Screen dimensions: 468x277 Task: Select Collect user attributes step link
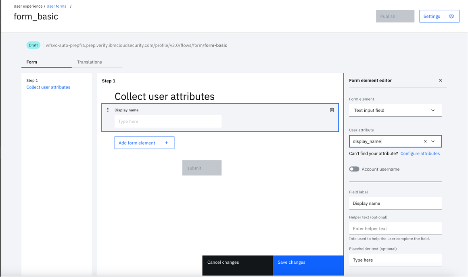click(x=48, y=87)
